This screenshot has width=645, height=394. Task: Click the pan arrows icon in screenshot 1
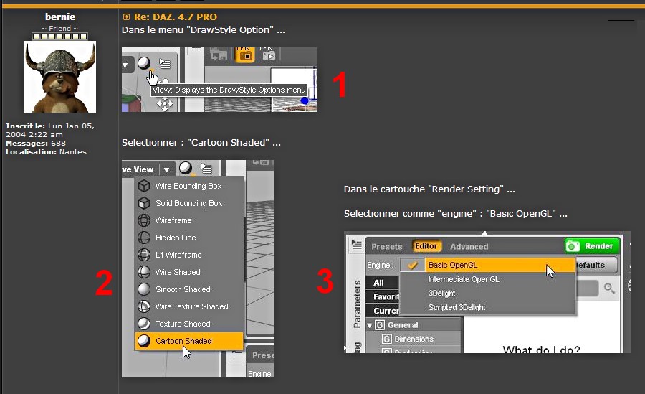pyautogui.click(x=165, y=104)
